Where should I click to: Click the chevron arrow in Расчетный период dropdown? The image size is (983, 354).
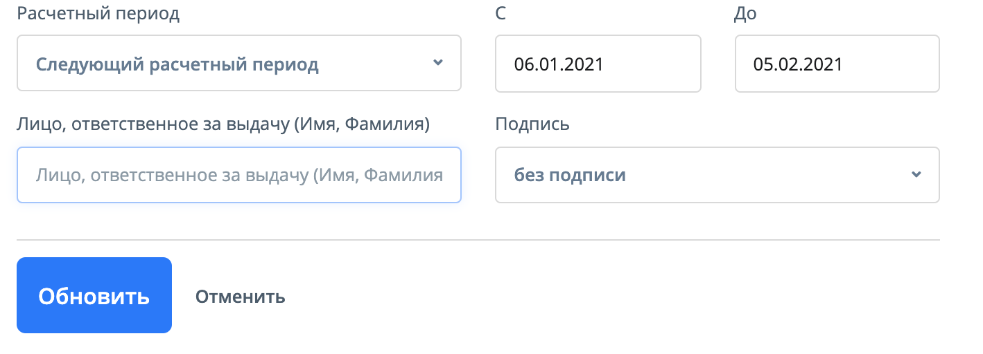point(437,63)
